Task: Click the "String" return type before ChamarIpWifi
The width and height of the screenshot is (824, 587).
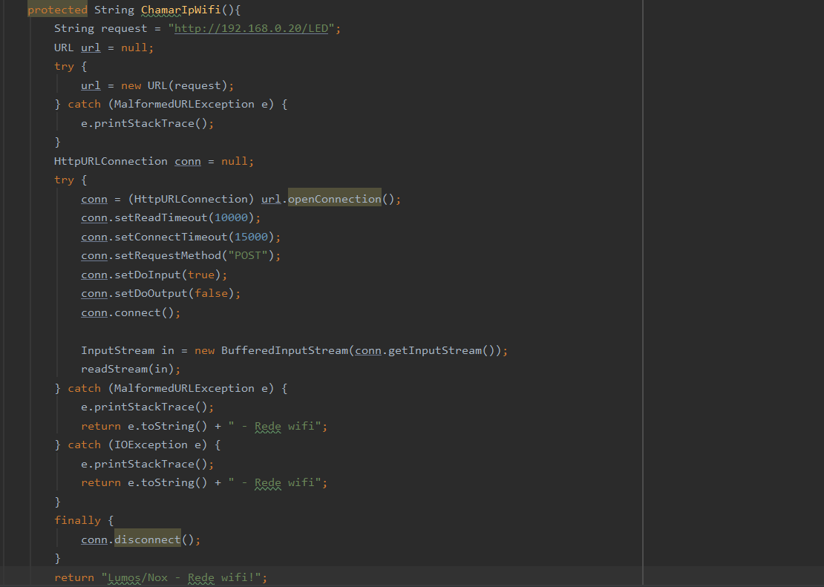Action: 114,10
